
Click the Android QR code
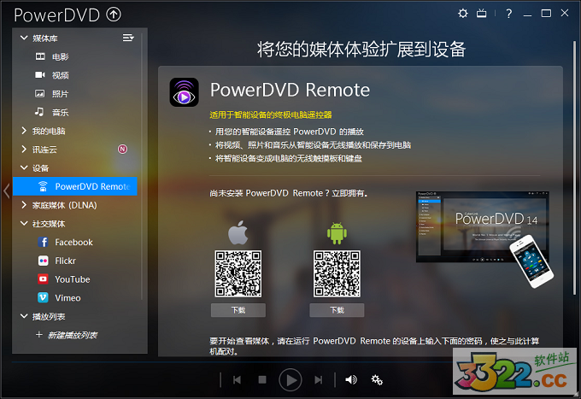tap(337, 273)
